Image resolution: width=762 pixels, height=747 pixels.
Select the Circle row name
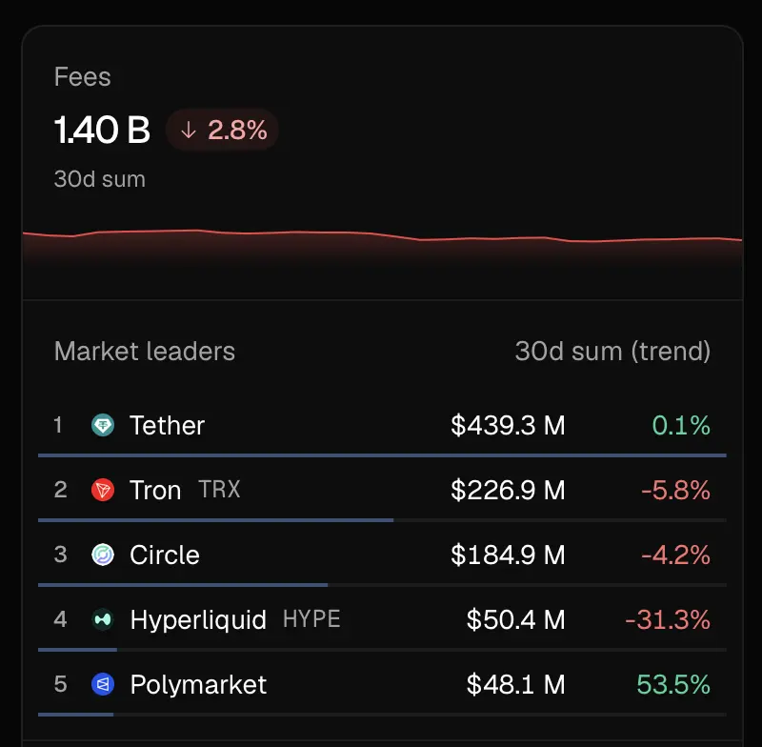click(x=165, y=555)
